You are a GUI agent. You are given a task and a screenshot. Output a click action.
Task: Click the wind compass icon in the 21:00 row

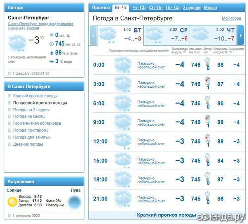pyautogui.click(x=208, y=194)
